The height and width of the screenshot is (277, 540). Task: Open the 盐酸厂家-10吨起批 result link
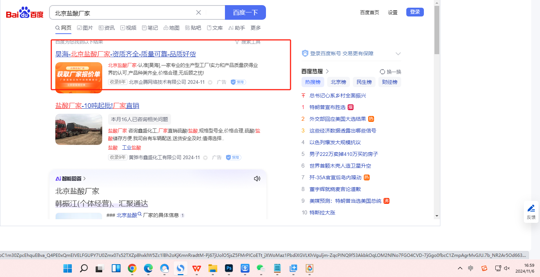click(97, 106)
